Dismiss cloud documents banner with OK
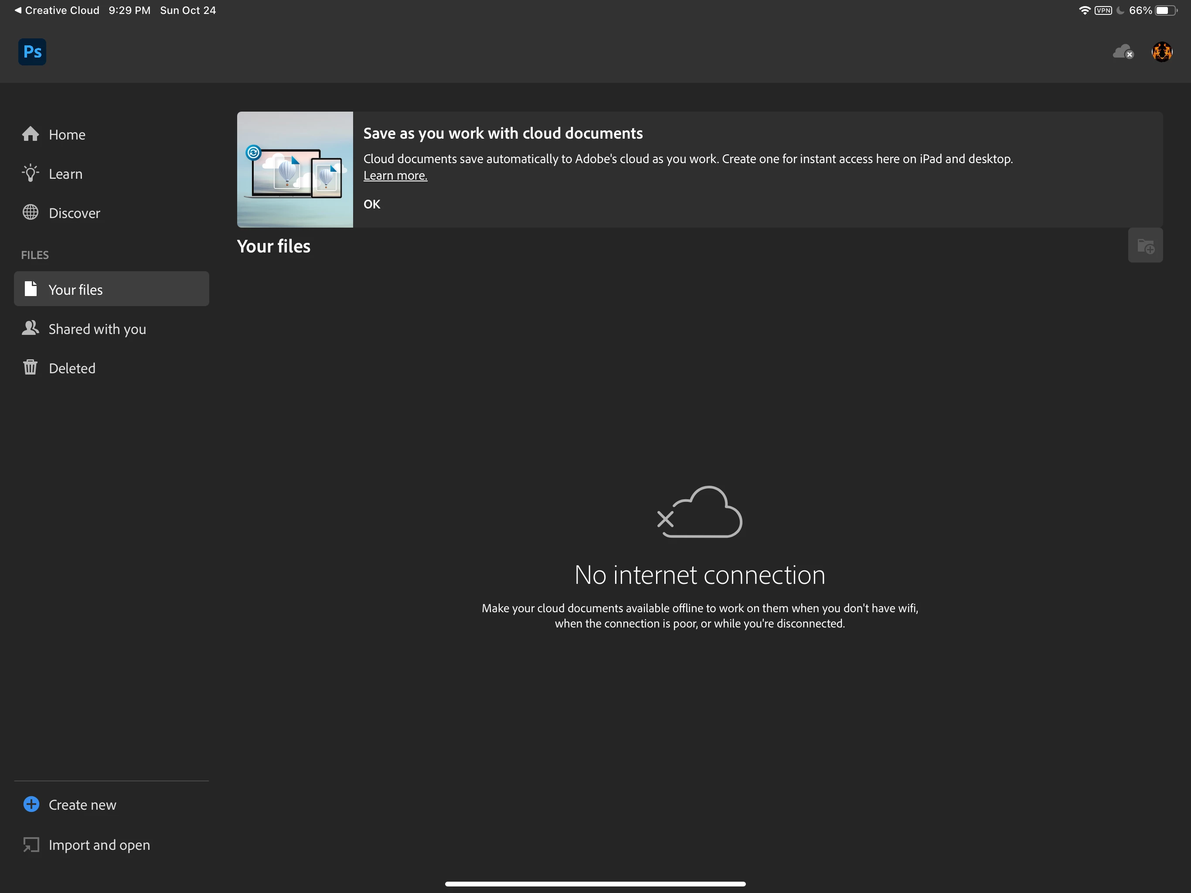 pos(371,204)
